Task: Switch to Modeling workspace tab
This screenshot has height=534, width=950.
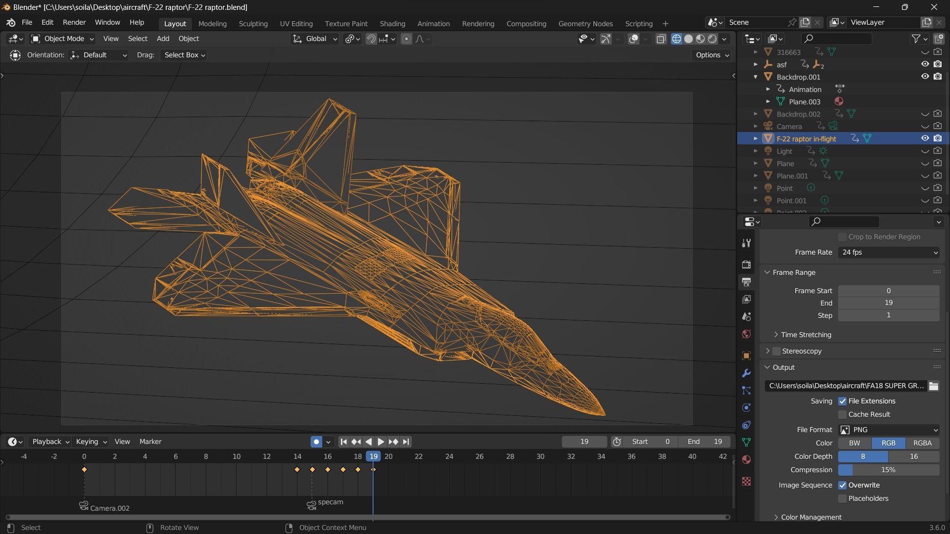Action: (212, 23)
